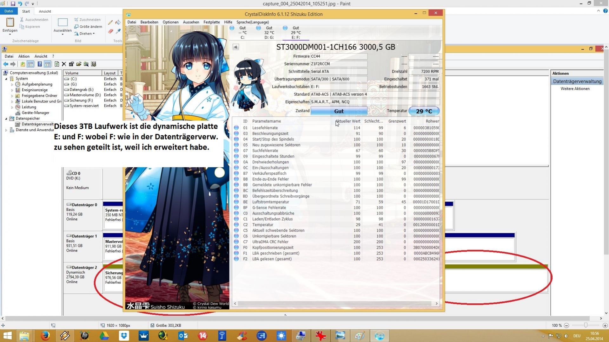Open the Aktion menu in Computerverwaltung
This screenshot has height=342, width=609.
[24, 56]
